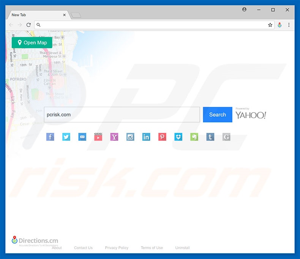
Task: Open the blue email envelope shortcut
Action: pos(82,137)
